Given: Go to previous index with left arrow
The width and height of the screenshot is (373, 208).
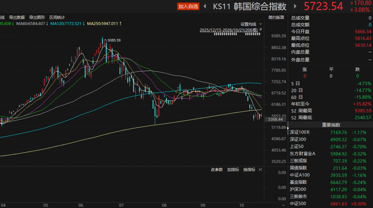Looking at the screenshot, I should [x=205, y=7].
